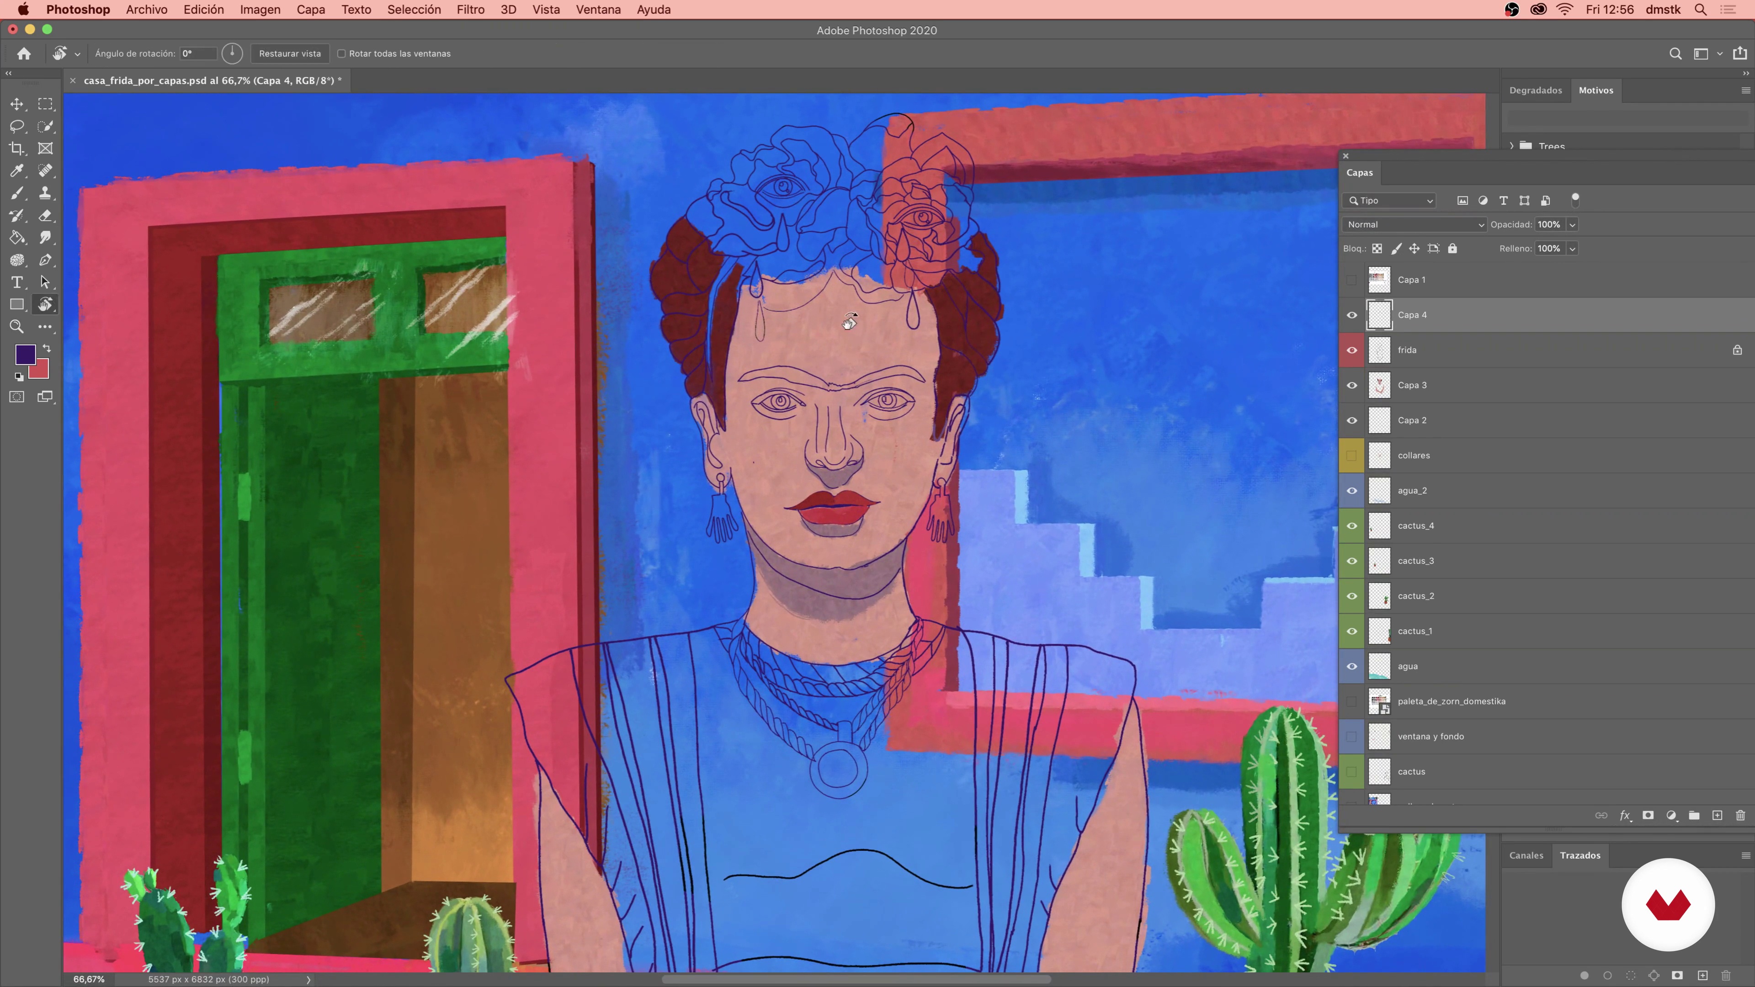Select the Eraser tool
This screenshot has height=987, width=1755.
coord(45,215)
